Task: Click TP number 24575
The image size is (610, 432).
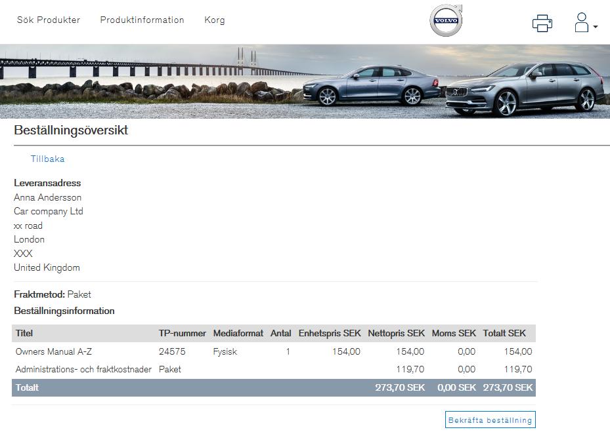Action: 172,351
